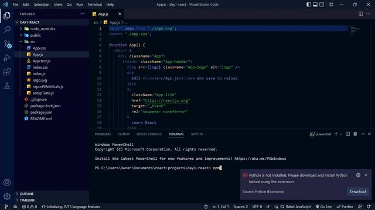The image size is (375, 210).
Task: Maximize panel size with up chevron
Action: pyautogui.click(x=363, y=134)
